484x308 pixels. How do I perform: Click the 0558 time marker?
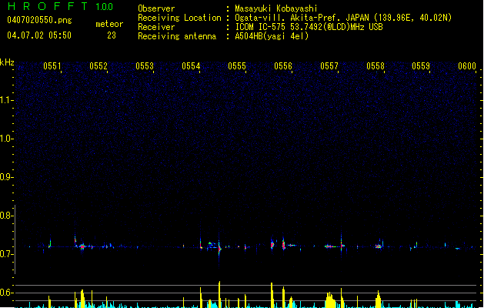376,66
